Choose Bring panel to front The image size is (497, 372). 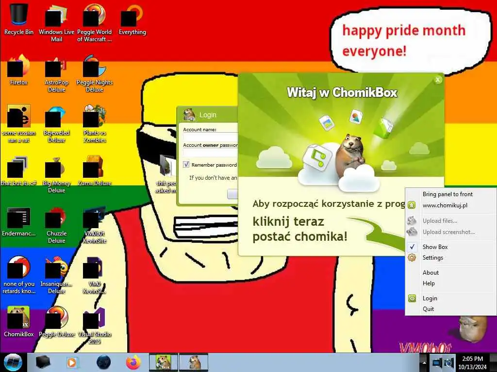451,194
